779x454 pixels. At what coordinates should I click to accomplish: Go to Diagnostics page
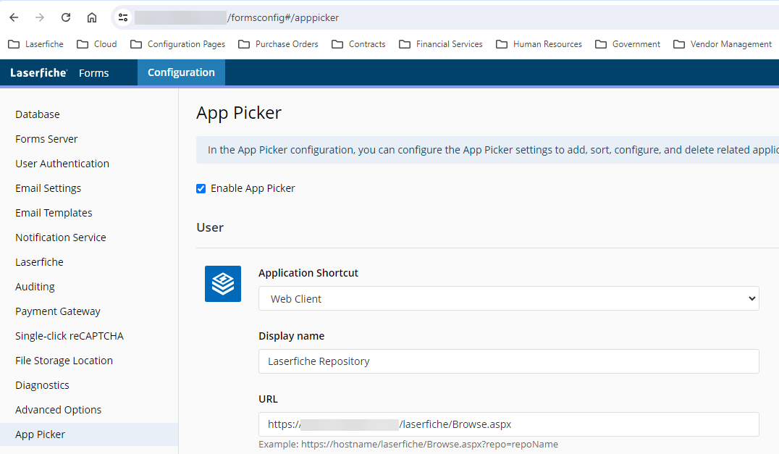pyautogui.click(x=42, y=385)
